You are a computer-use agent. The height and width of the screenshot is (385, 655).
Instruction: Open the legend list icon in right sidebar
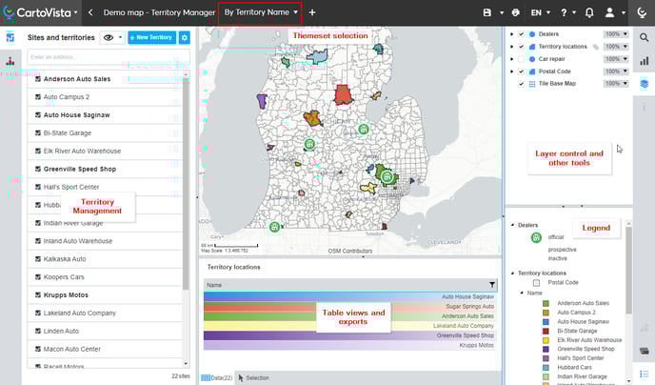coord(645,374)
